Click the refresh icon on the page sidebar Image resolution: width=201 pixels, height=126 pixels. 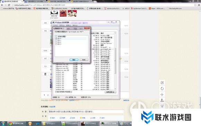click(162, 89)
